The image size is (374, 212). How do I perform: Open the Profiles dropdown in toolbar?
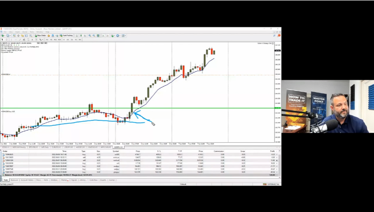coord(9,35)
